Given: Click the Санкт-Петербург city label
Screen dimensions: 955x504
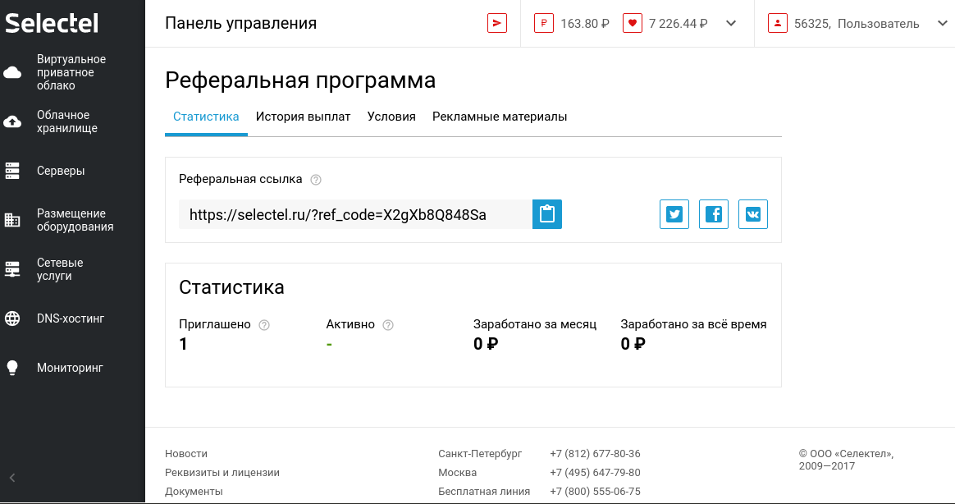Looking at the screenshot, I should (480, 454).
